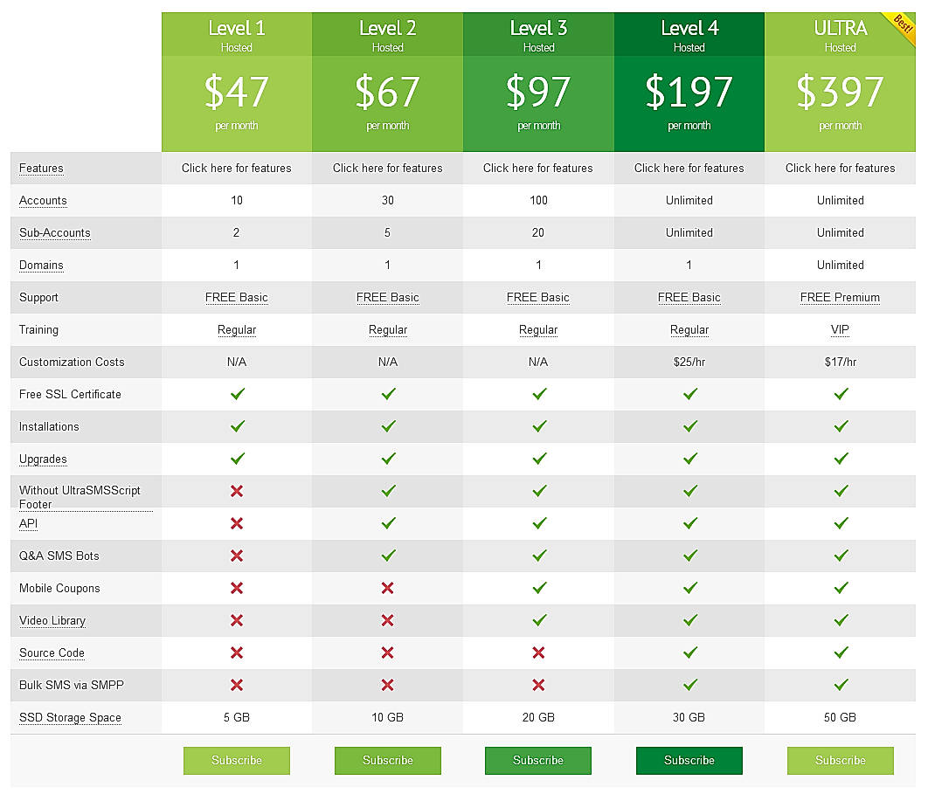Click Subscribe for the Level 4 plan

point(689,760)
